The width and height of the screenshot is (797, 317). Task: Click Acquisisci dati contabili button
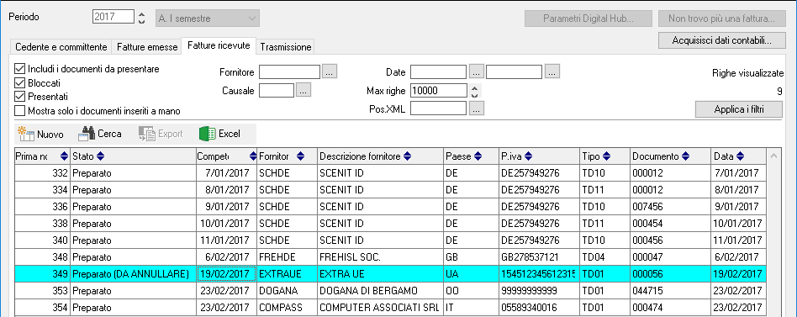point(721,40)
